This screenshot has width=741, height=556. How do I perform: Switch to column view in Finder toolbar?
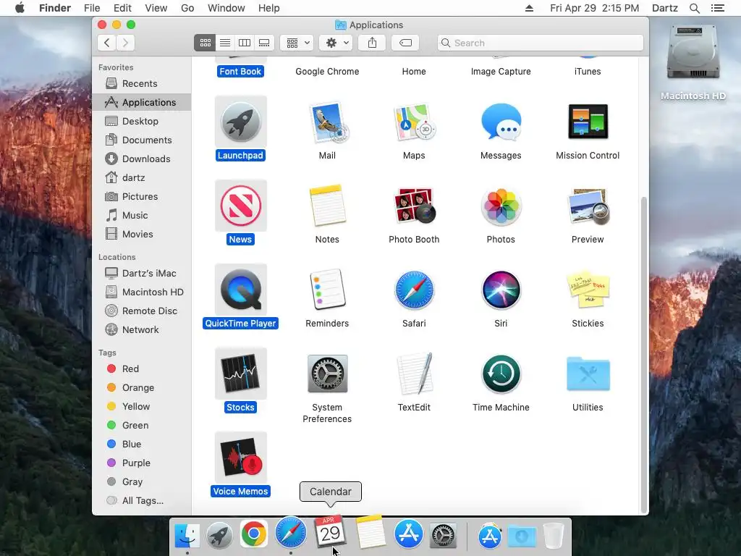point(245,43)
